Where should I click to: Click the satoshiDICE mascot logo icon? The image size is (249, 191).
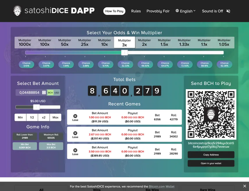point(17,11)
